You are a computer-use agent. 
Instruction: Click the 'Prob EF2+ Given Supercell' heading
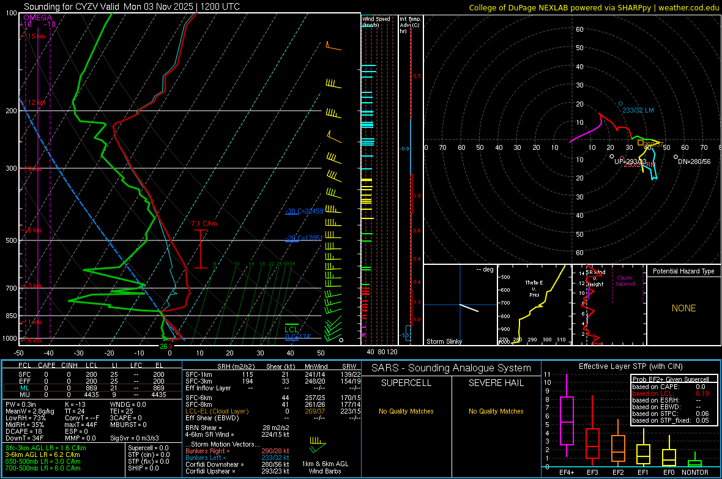pyautogui.click(x=671, y=379)
